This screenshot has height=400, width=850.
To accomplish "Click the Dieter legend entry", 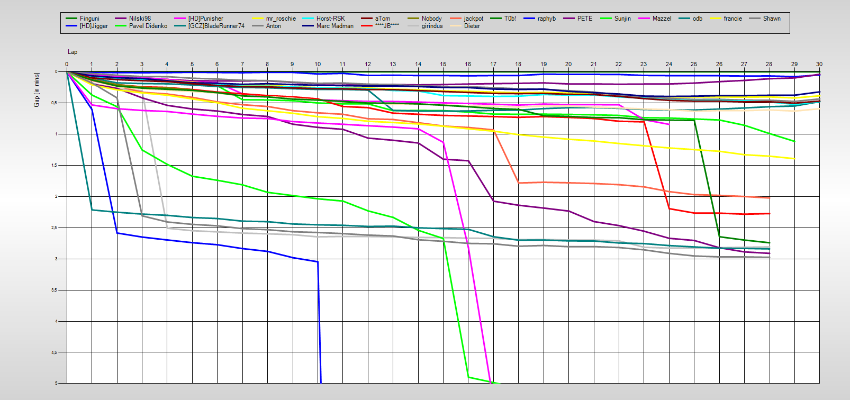I will pos(472,26).
